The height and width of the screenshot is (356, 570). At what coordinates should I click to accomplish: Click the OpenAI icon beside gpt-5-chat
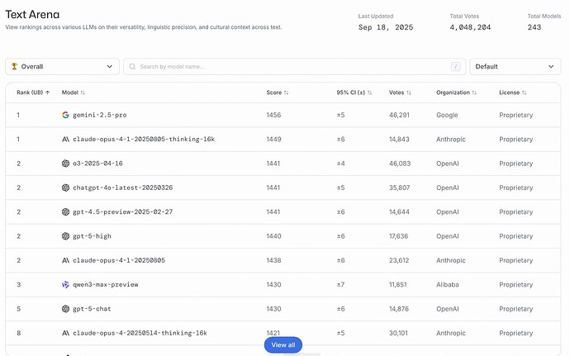point(65,309)
